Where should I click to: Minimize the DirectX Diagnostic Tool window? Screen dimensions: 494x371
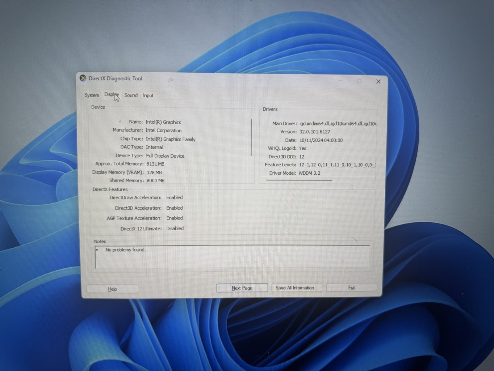(340, 81)
